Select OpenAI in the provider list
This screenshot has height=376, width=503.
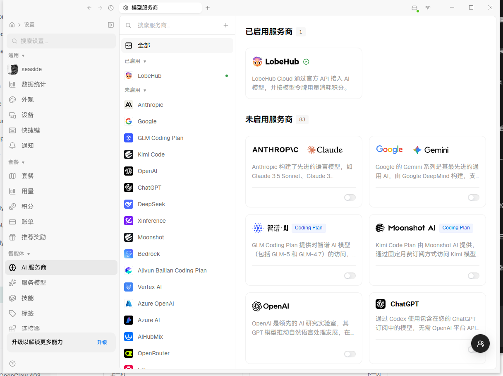point(177,171)
